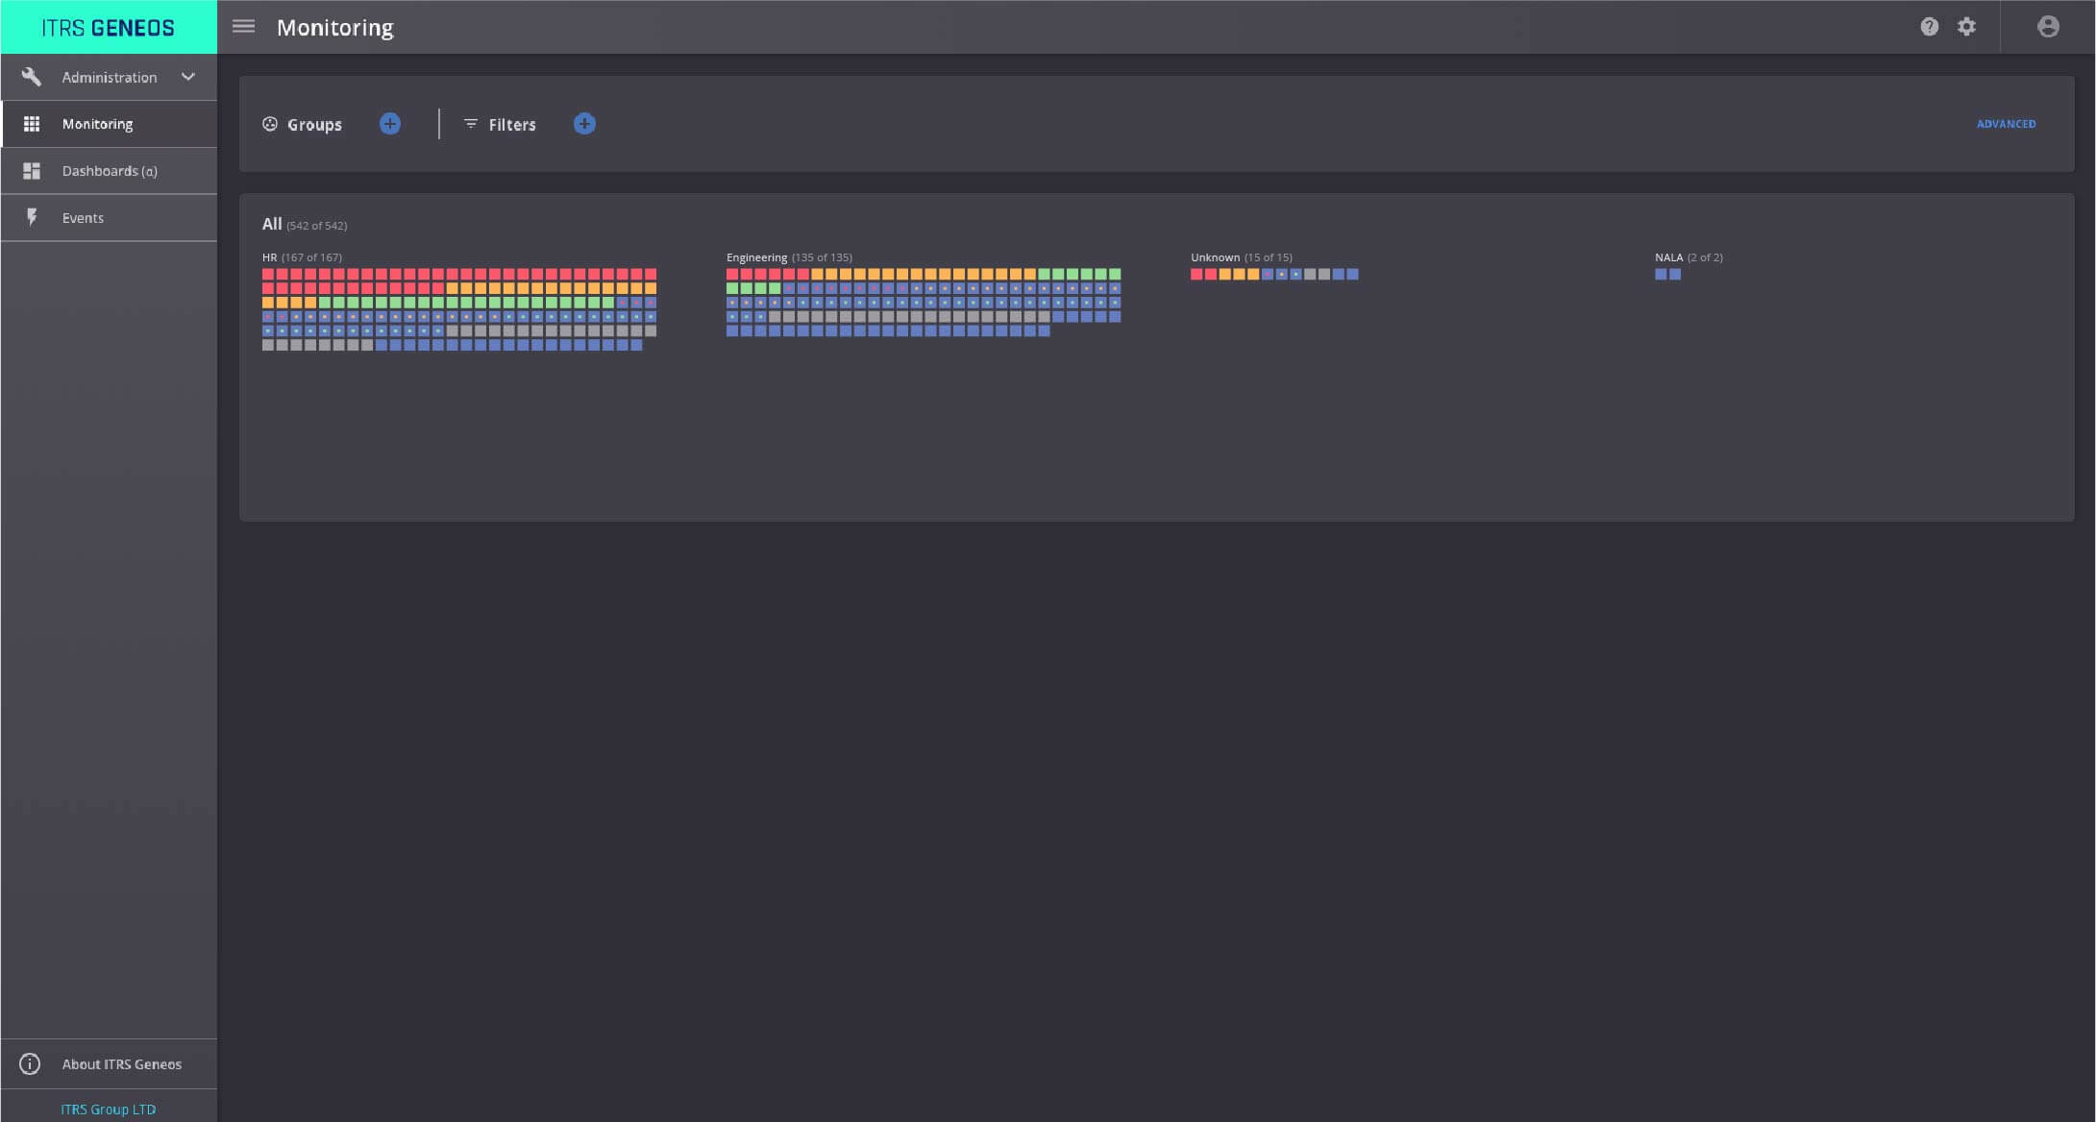Click a red cell in the HR heatmap
This screenshot has height=1122, width=2096.
click(270, 273)
